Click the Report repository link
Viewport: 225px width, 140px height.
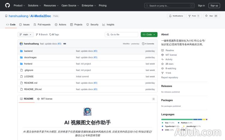click(169, 77)
